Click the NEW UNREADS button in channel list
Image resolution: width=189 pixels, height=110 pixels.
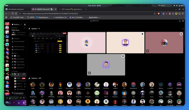19,93
